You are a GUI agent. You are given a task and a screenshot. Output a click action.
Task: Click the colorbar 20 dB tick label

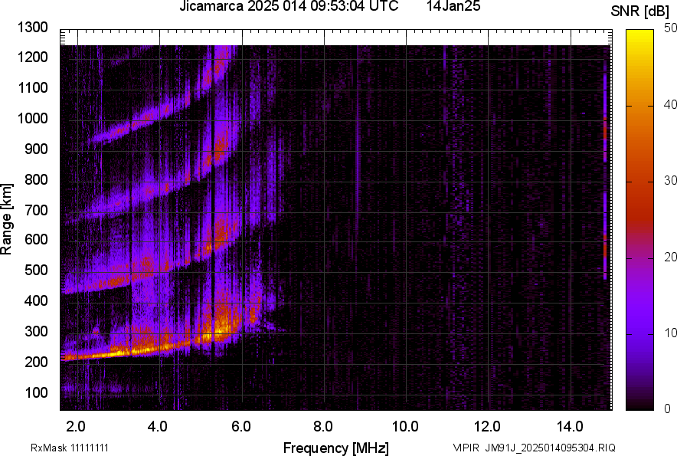click(670, 257)
